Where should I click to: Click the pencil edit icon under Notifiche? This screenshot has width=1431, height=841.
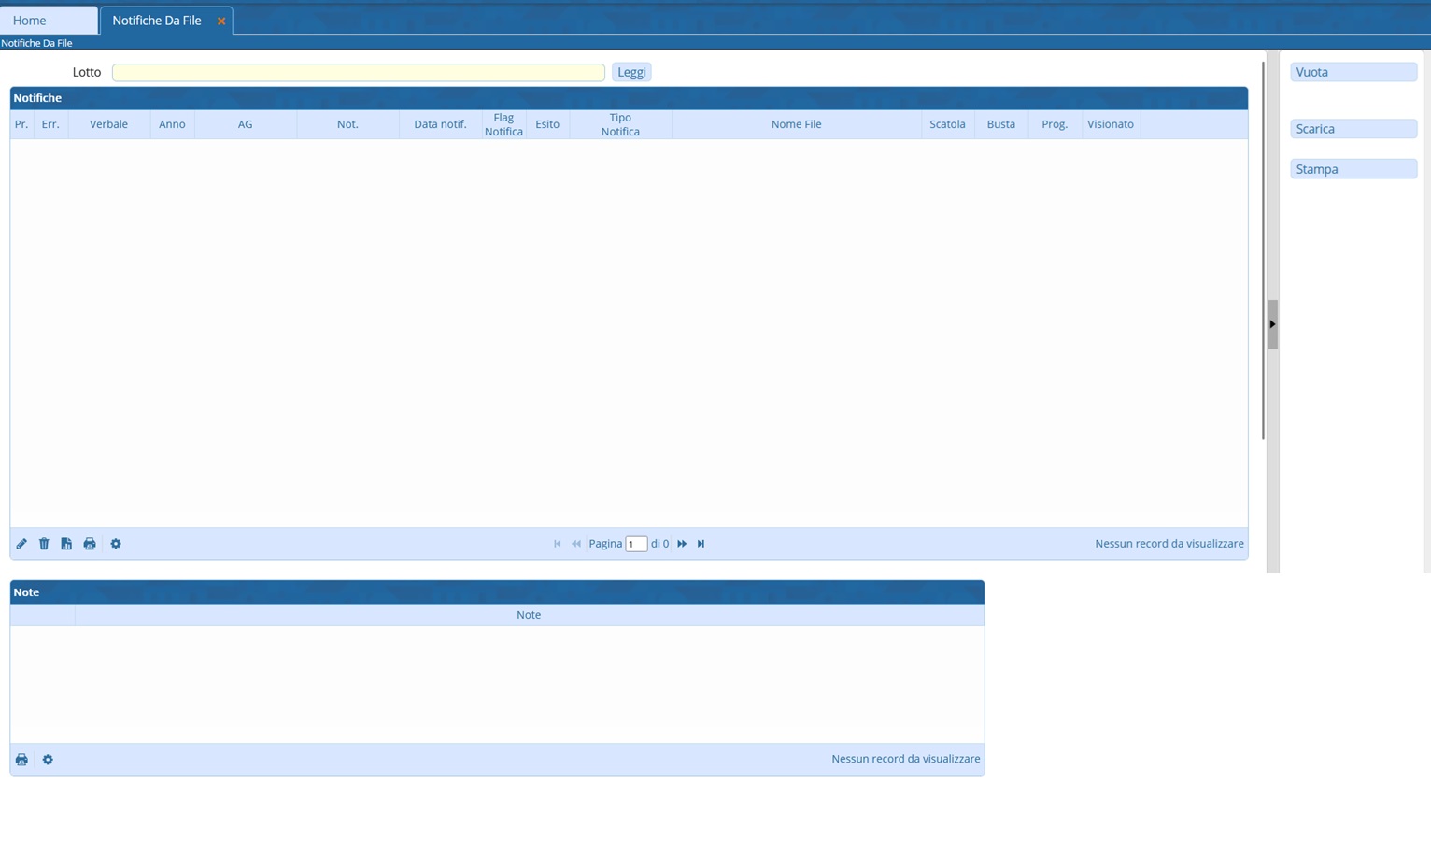point(21,544)
